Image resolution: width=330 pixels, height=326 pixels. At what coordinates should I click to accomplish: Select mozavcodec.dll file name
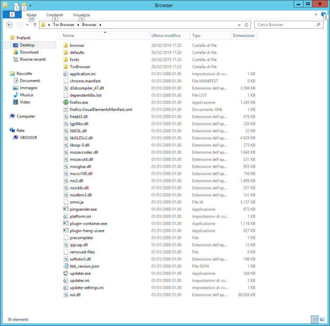pos(84,152)
